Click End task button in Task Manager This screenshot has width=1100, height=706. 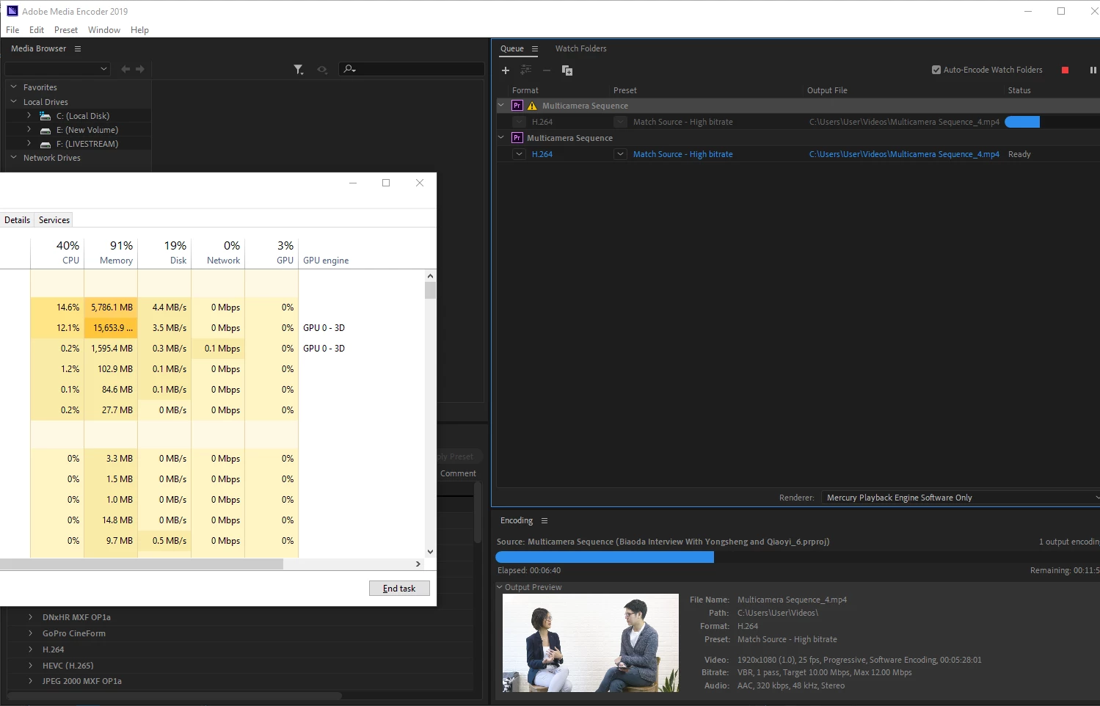[x=399, y=589]
